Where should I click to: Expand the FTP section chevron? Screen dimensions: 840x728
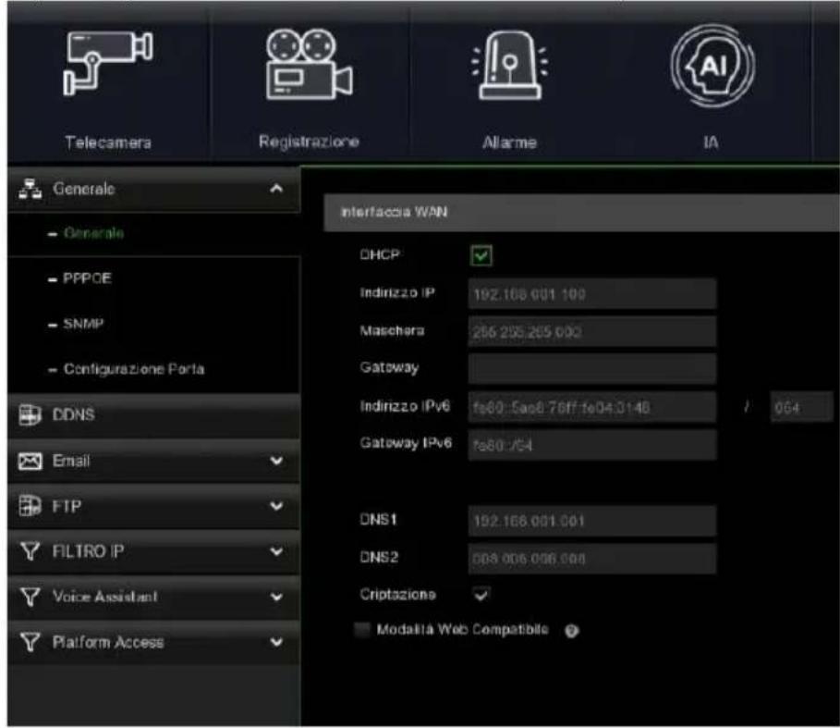click(276, 505)
